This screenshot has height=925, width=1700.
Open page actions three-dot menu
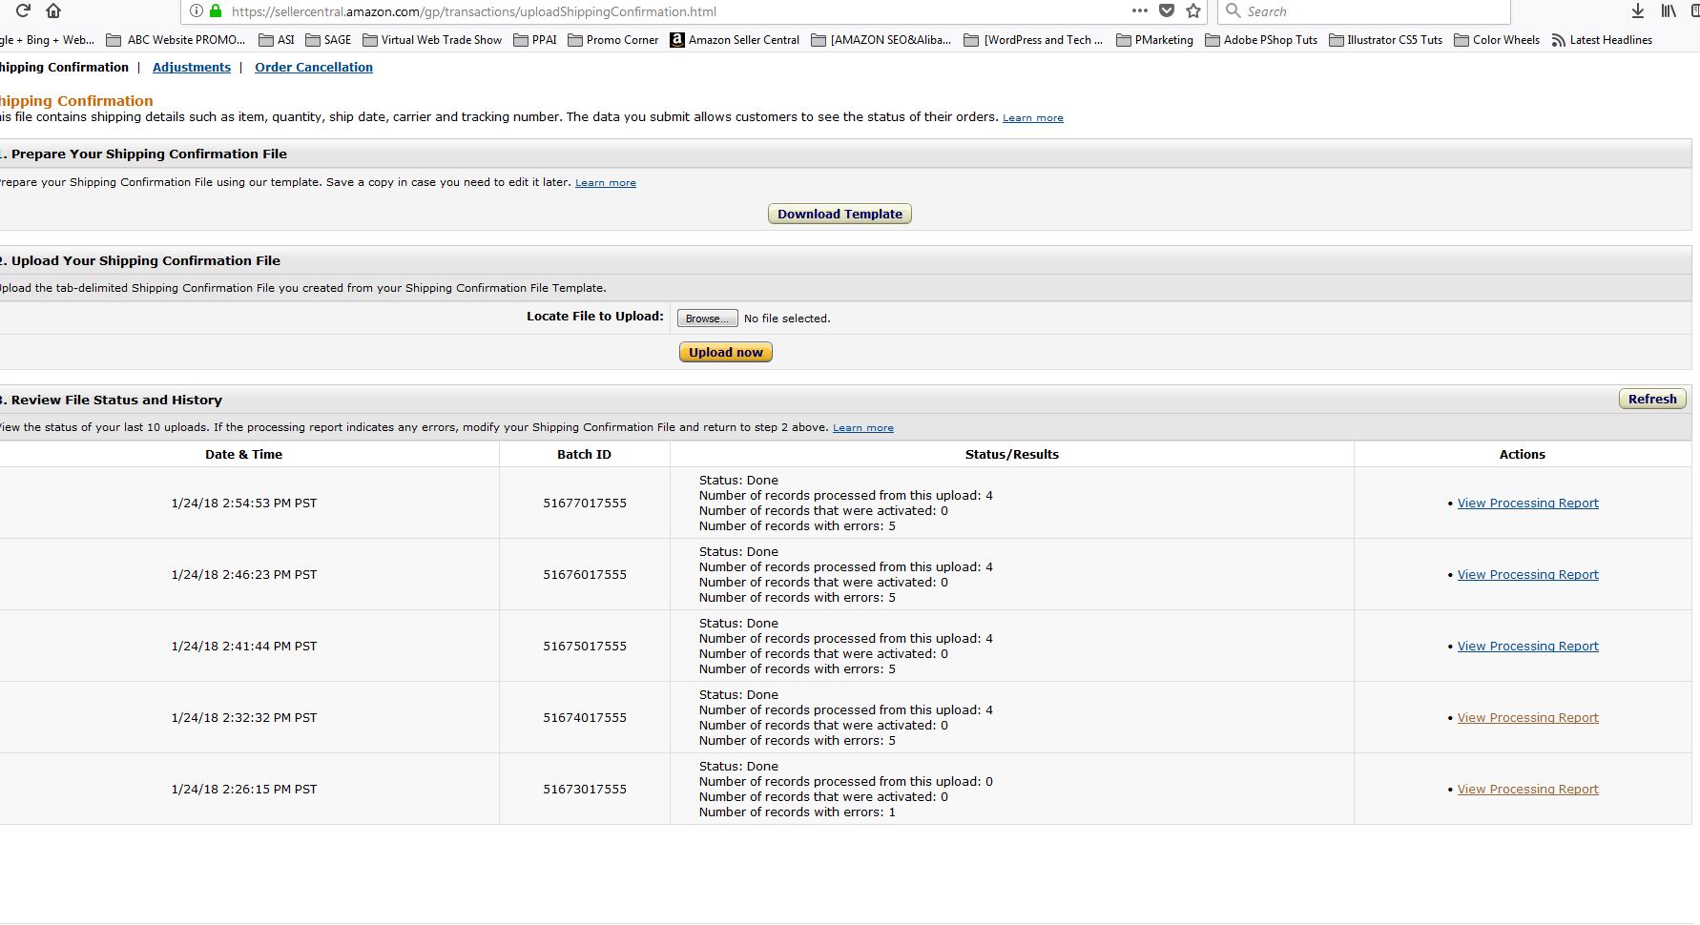pyautogui.click(x=1139, y=10)
